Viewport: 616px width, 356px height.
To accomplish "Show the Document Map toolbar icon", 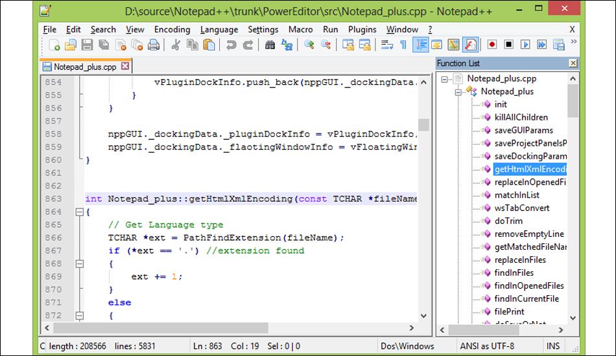I will point(453,45).
